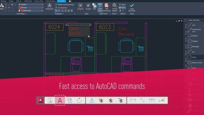204x115 pixels.
Task: Toggle the Spell Check button
Action: tap(100, 7)
